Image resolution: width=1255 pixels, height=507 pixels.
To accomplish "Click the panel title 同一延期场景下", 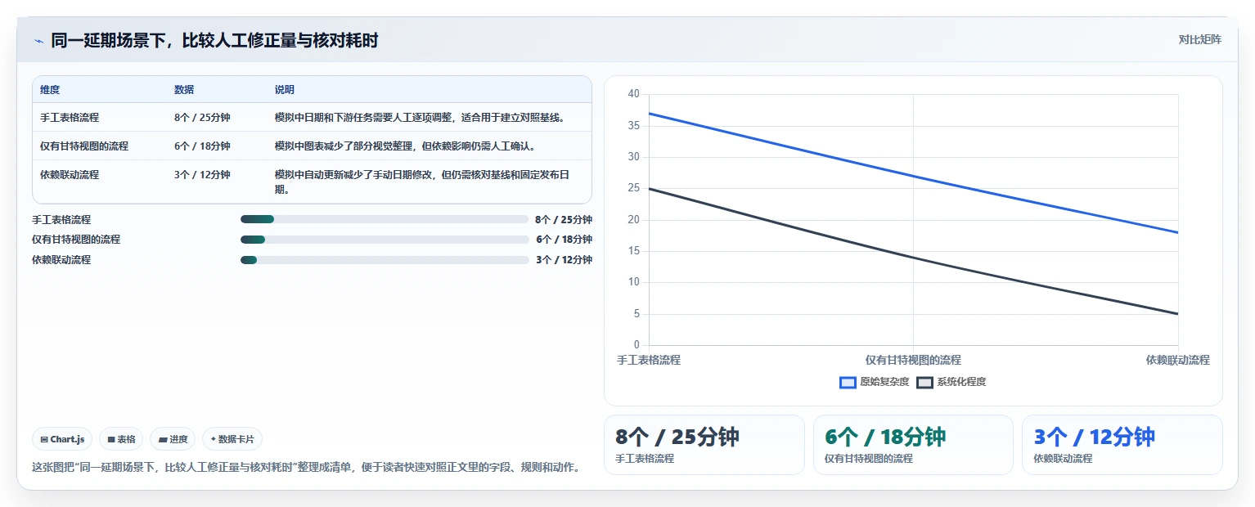I will coord(214,40).
